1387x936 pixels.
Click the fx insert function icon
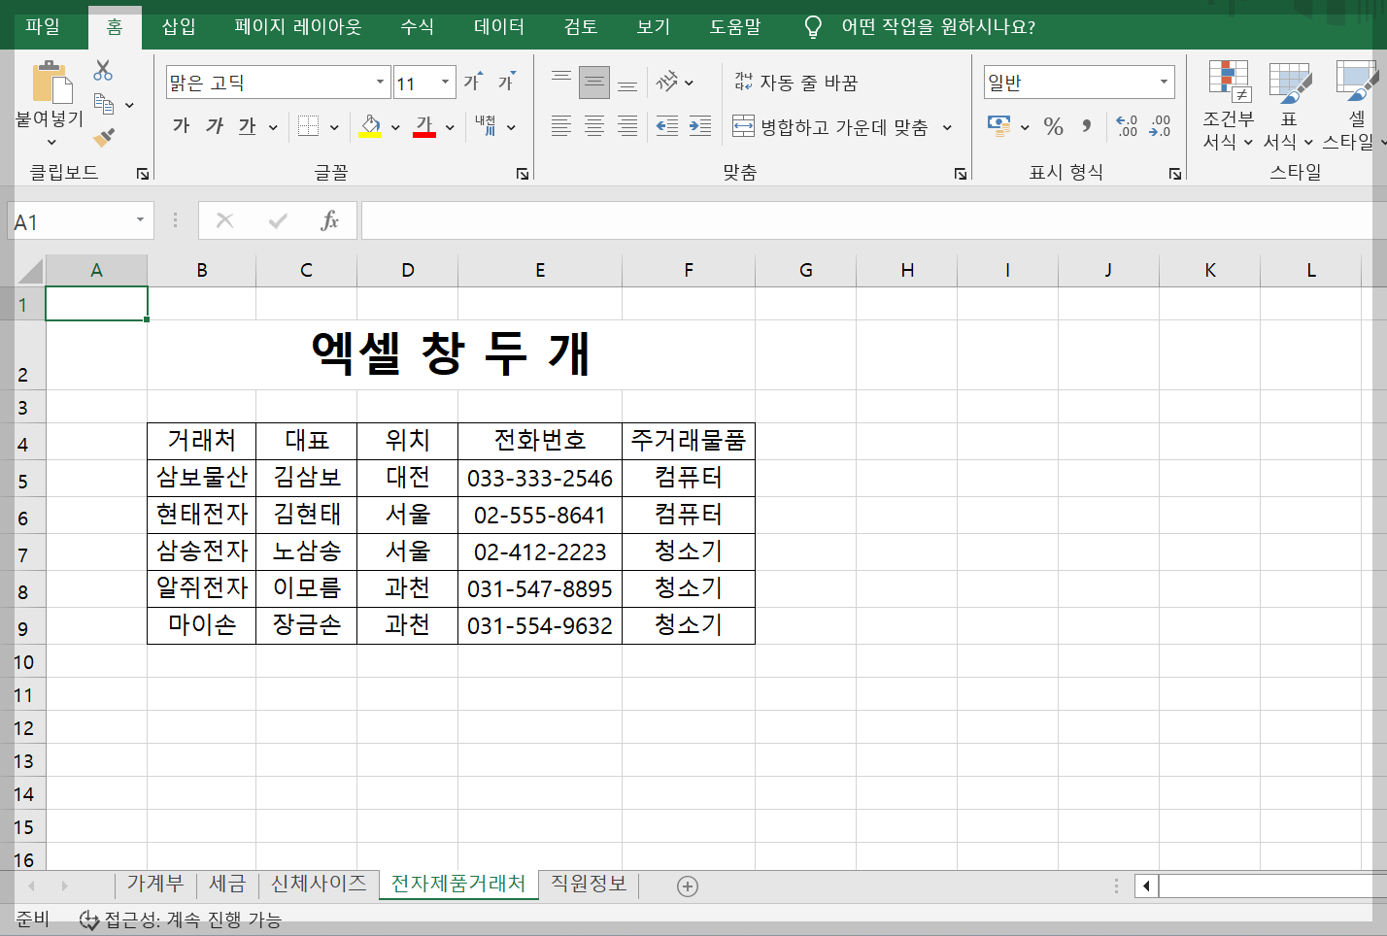329,220
